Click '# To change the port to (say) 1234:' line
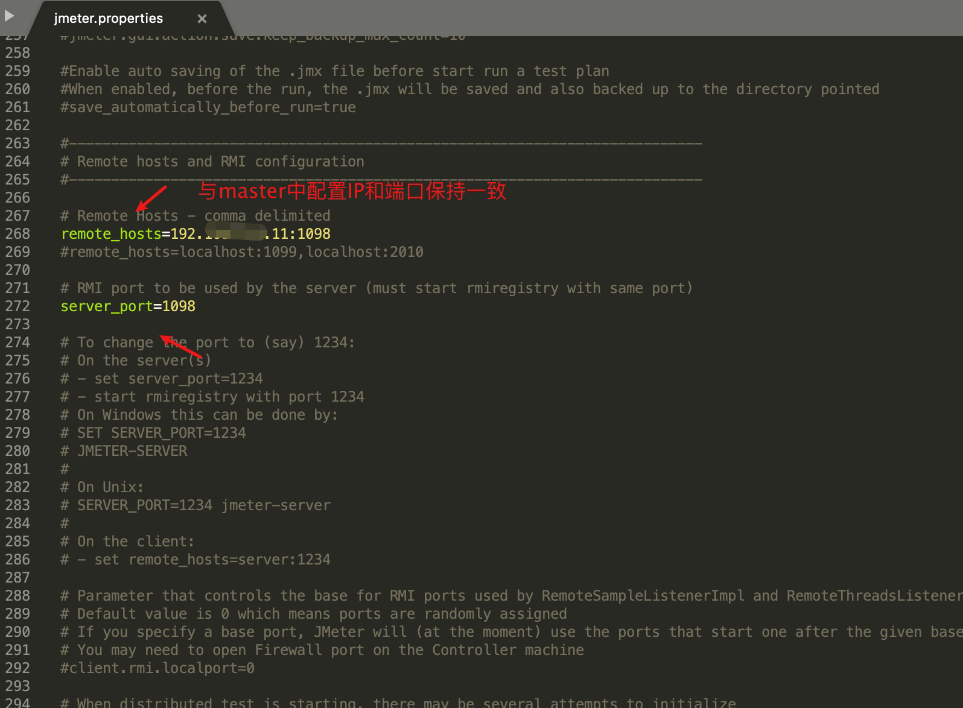This screenshot has height=708, width=963. 208,343
